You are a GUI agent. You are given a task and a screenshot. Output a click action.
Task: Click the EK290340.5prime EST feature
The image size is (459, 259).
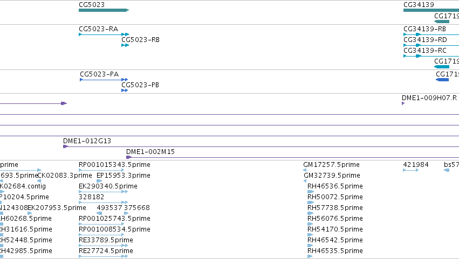(x=104, y=192)
